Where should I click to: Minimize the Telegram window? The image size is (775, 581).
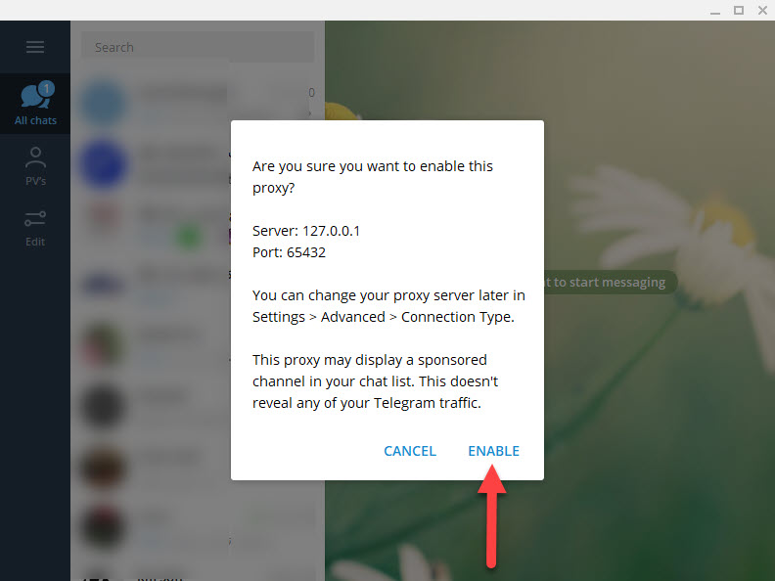pos(714,11)
